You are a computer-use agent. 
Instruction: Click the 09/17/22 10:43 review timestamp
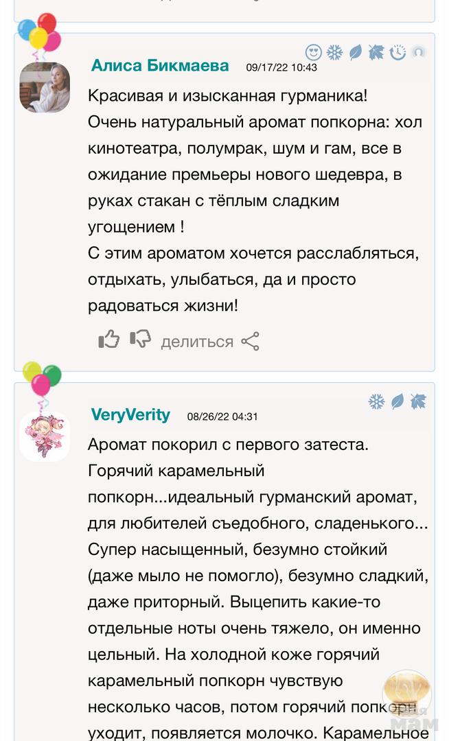tap(281, 67)
